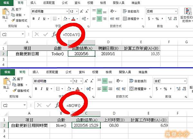
Task: Toggle Italic in the upper ribbon
Action: 39,19
